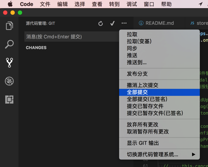Select 显示 GIT 输出 menu entry

[159, 143]
